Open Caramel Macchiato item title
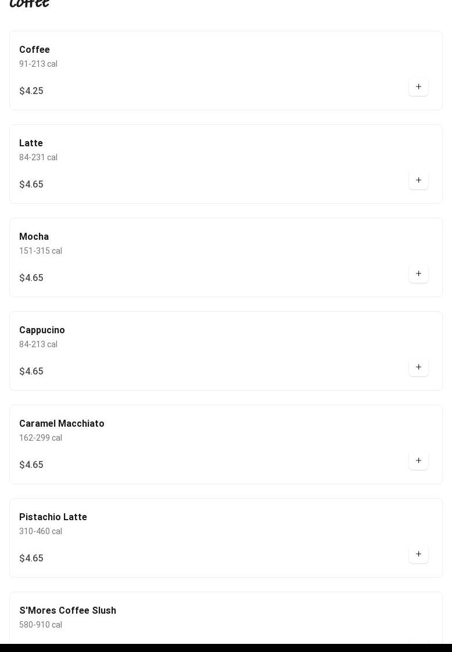 (x=62, y=424)
